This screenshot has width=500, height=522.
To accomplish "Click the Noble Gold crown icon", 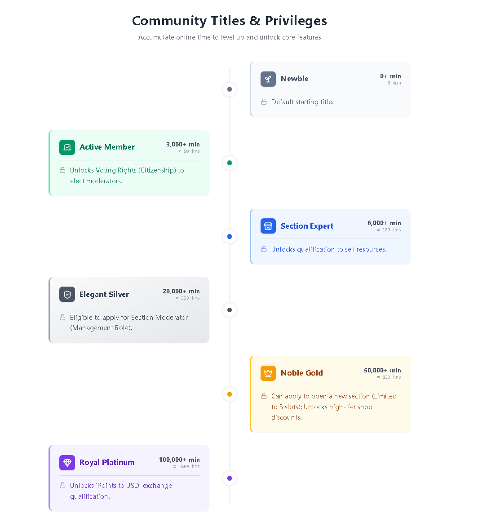I will click(268, 373).
